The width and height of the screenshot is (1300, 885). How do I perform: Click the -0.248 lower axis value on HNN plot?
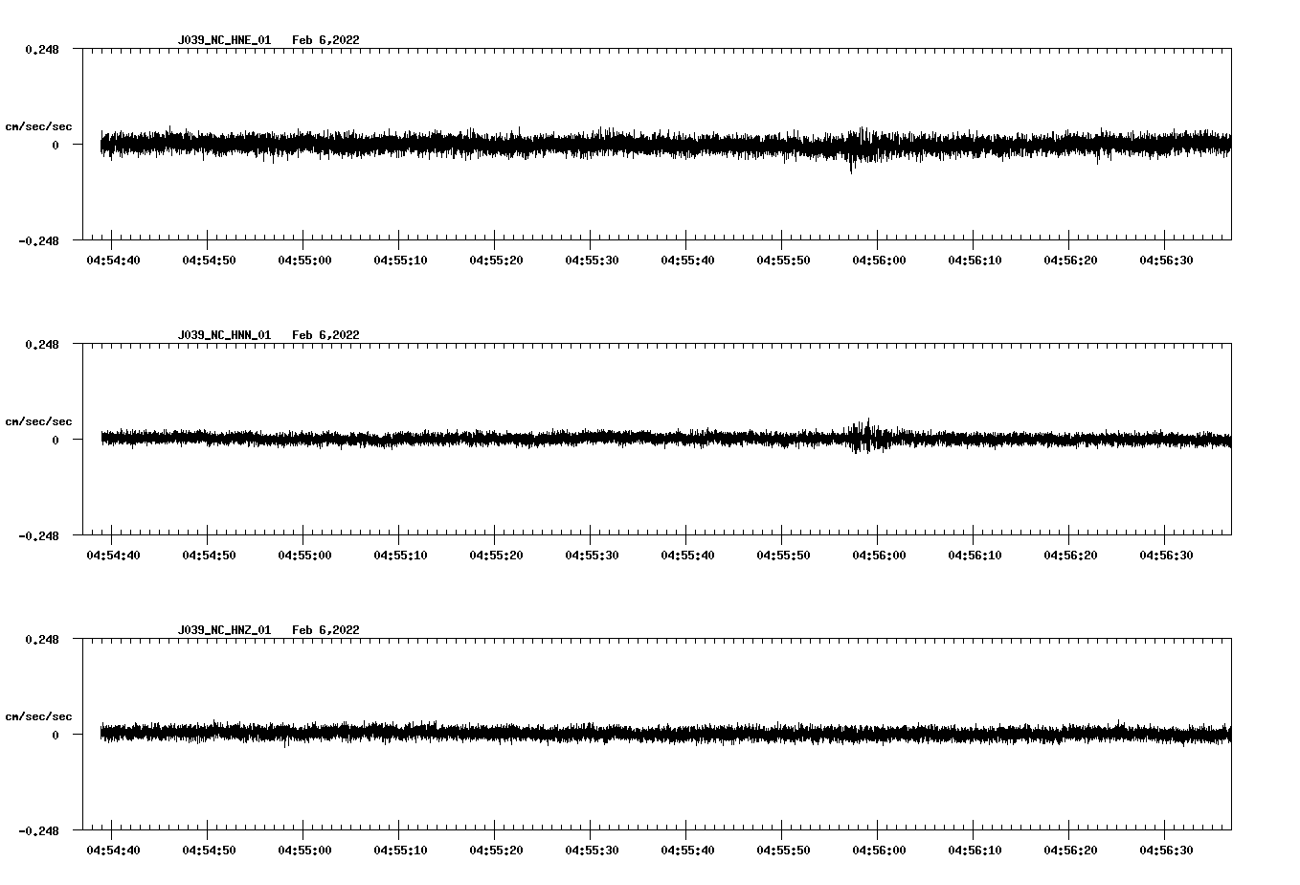click(38, 536)
